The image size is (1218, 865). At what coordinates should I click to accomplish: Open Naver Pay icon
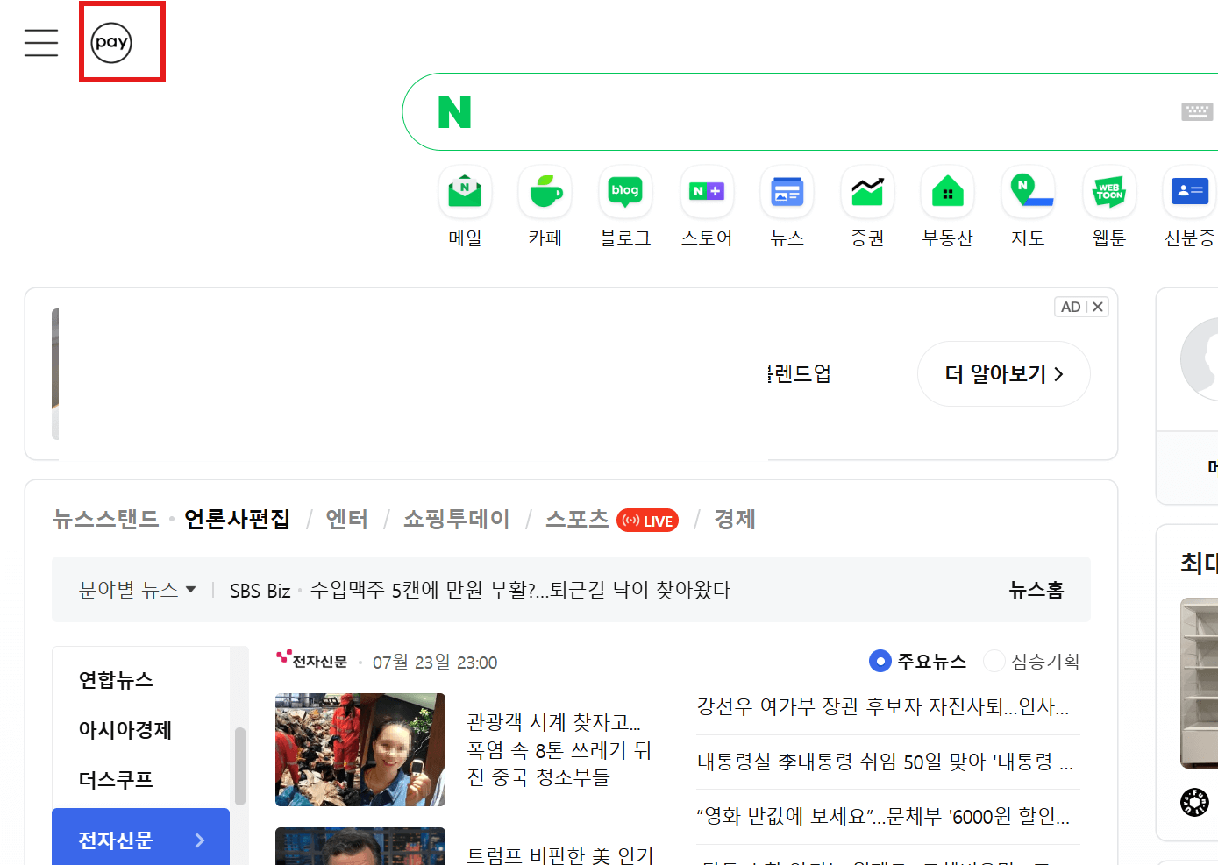pos(111,42)
